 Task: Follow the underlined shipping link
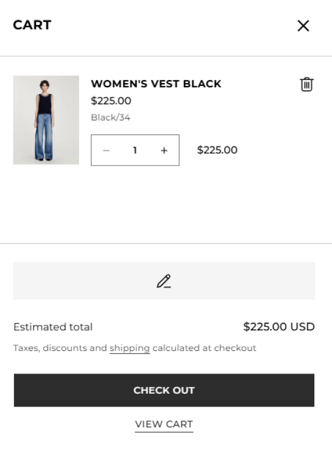(130, 348)
